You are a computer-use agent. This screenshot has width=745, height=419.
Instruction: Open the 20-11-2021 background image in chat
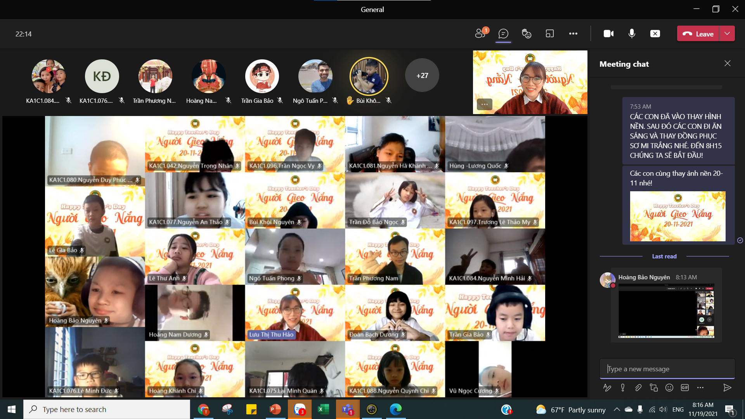[677, 216]
